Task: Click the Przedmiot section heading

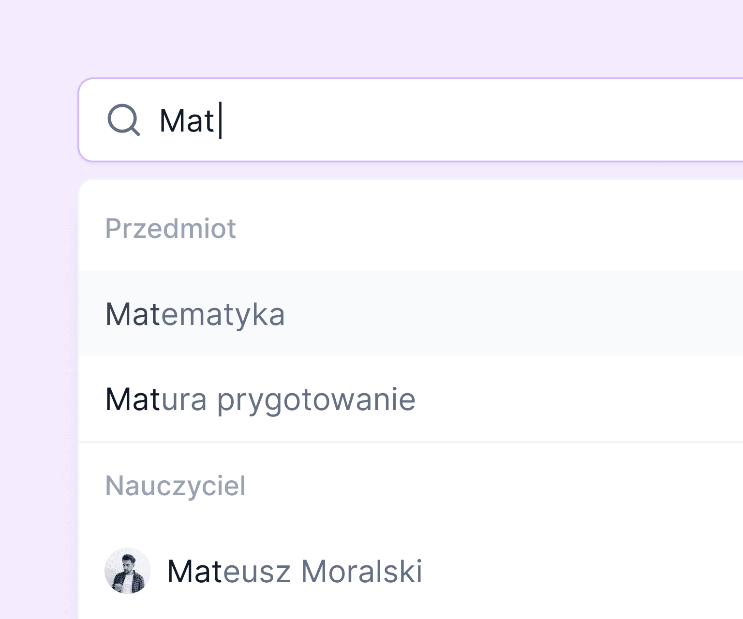Action: 170,228
